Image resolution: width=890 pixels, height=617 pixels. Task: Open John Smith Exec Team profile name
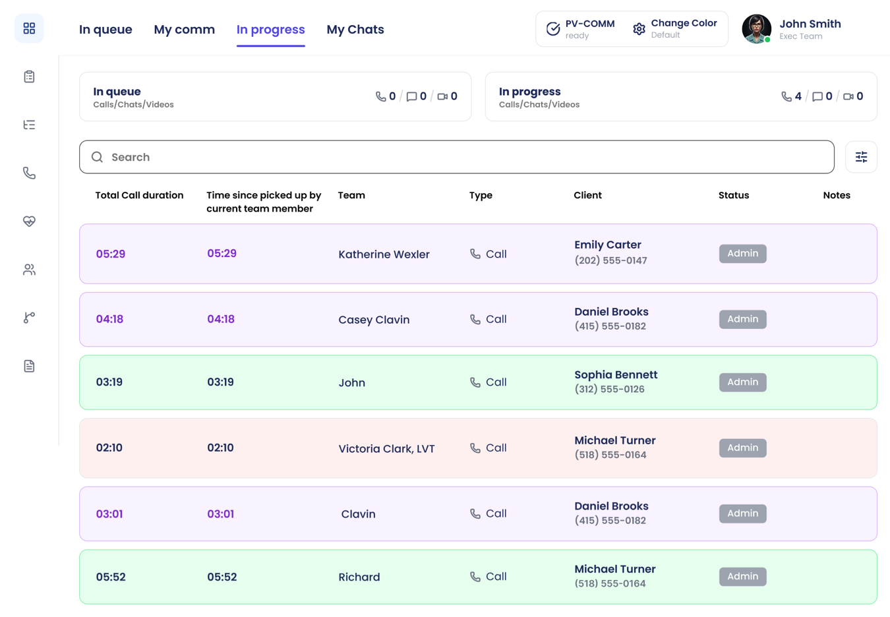coord(810,28)
